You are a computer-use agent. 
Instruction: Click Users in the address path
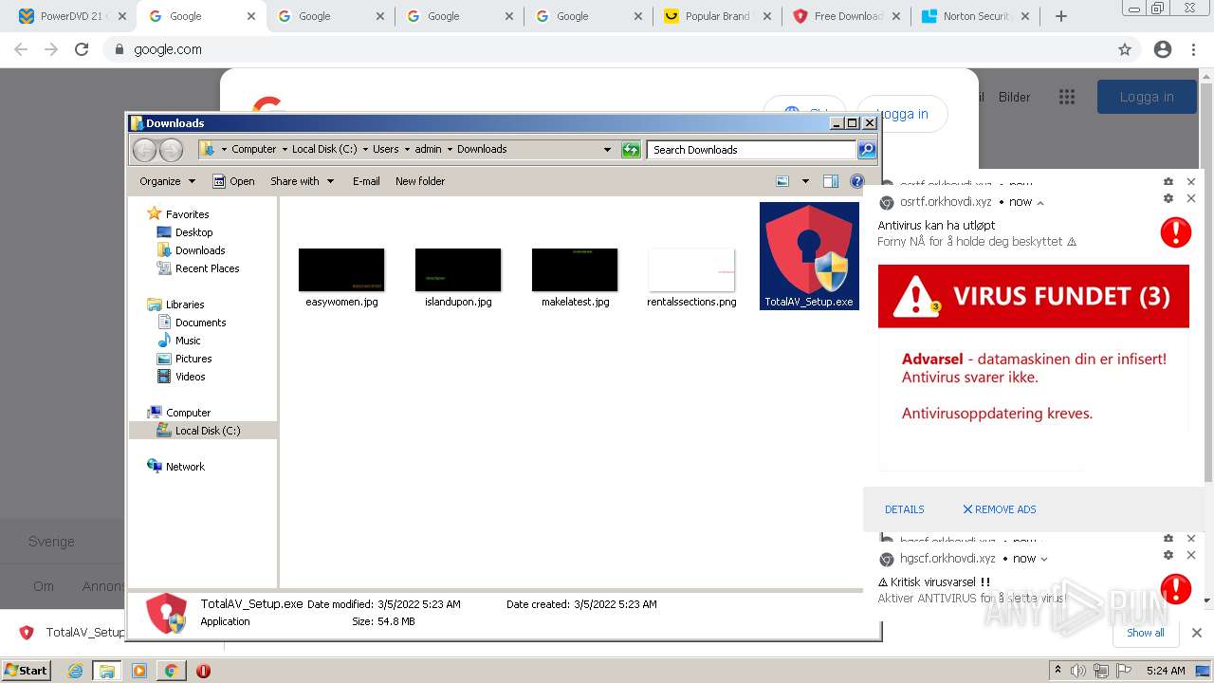(x=385, y=150)
